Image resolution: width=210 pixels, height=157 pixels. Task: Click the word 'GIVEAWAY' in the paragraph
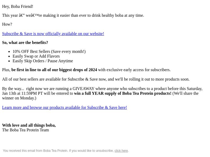coord(83,88)
